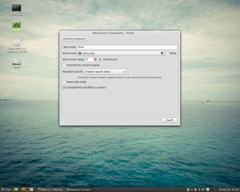Screen dimensions: 240x192
Task: Increase the hover delay with plus button
Action: (100, 59)
